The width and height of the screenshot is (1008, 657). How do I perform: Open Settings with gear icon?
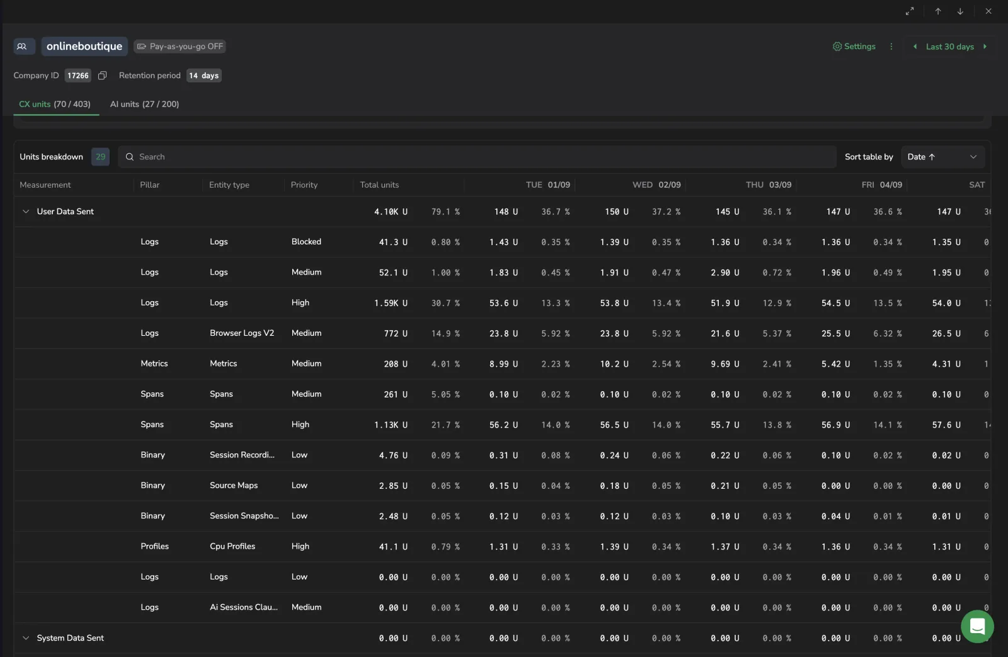854,47
